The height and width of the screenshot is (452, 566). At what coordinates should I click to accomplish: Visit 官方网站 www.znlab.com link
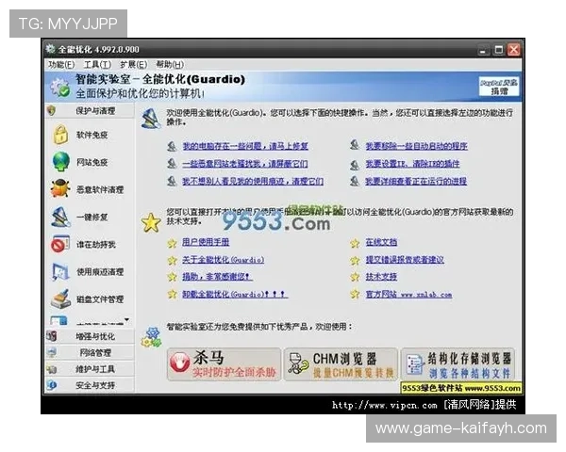pos(408,294)
